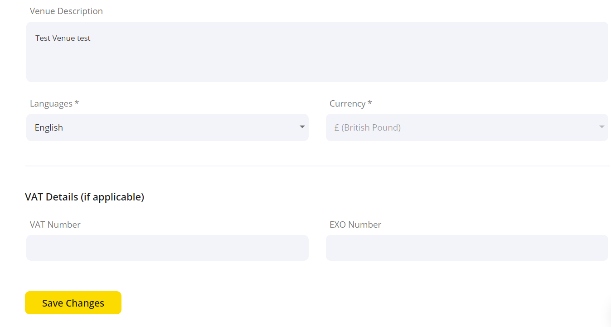This screenshot has width=611, height=327.
Task: Click the 'VAT Details (if applicable)' heading
Action: click(x=85, y=197)
